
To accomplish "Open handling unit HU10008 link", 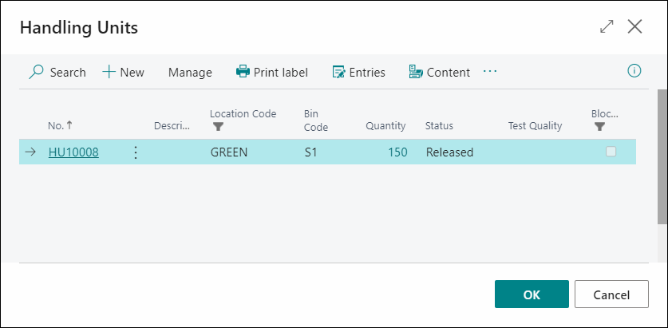I will 73,152.
